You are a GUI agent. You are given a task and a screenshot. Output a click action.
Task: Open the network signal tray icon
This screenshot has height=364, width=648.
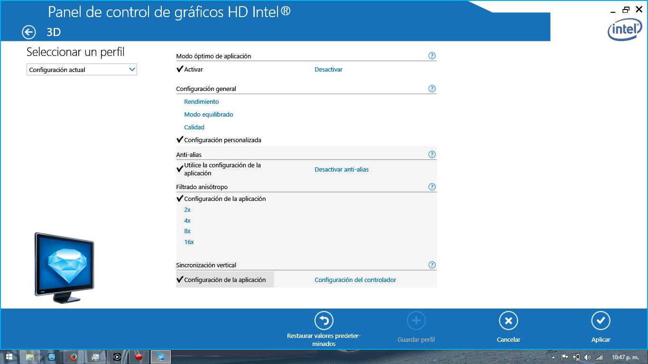pyautogui.click(x=599, y=357)
